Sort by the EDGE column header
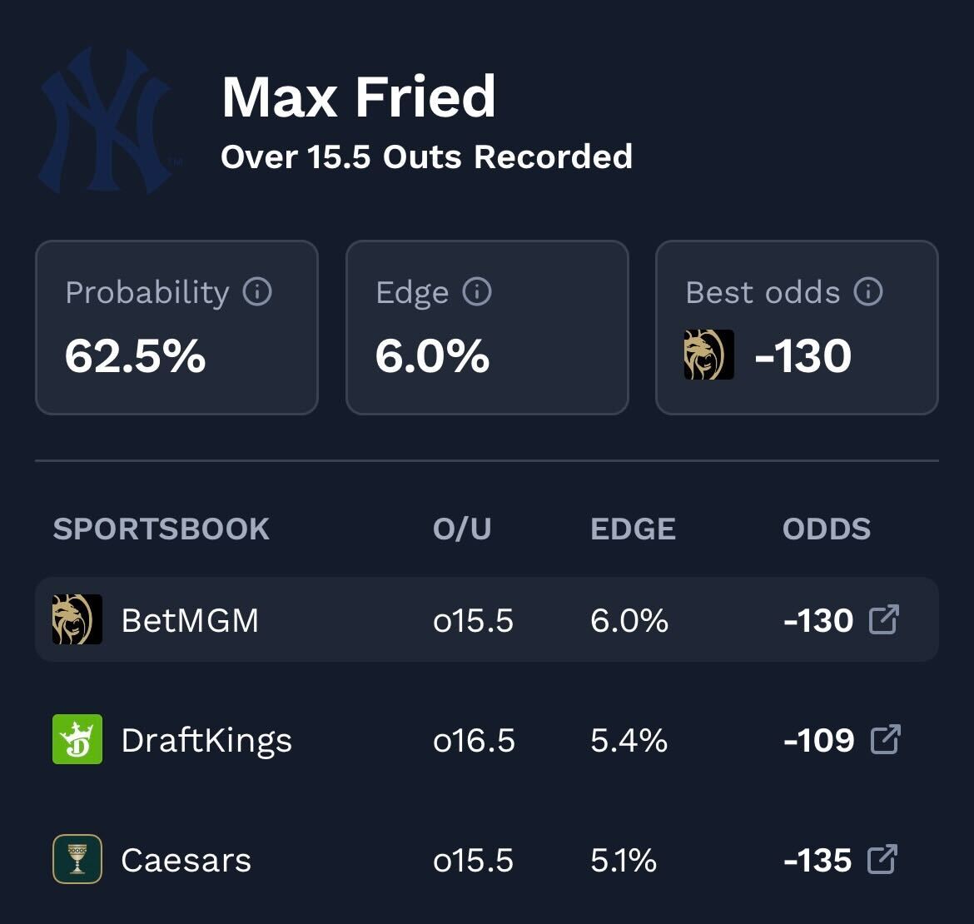This screenshot has width=974, height=924. point(633,529)
